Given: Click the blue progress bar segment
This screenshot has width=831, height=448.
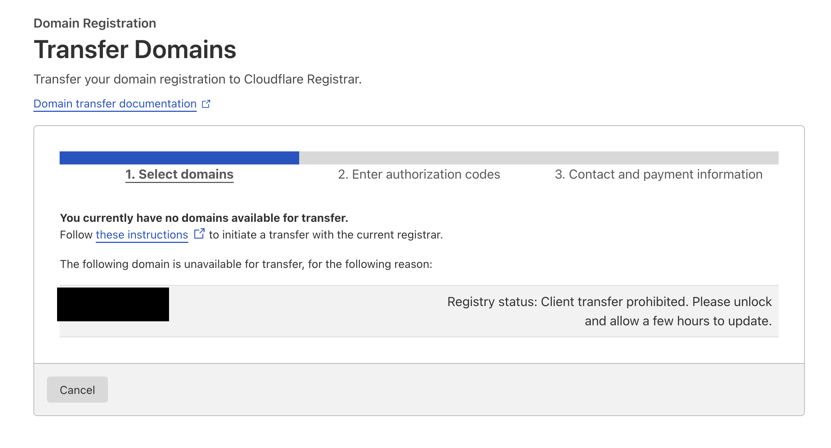Looking at the screenshot, I should pos(178,158).
